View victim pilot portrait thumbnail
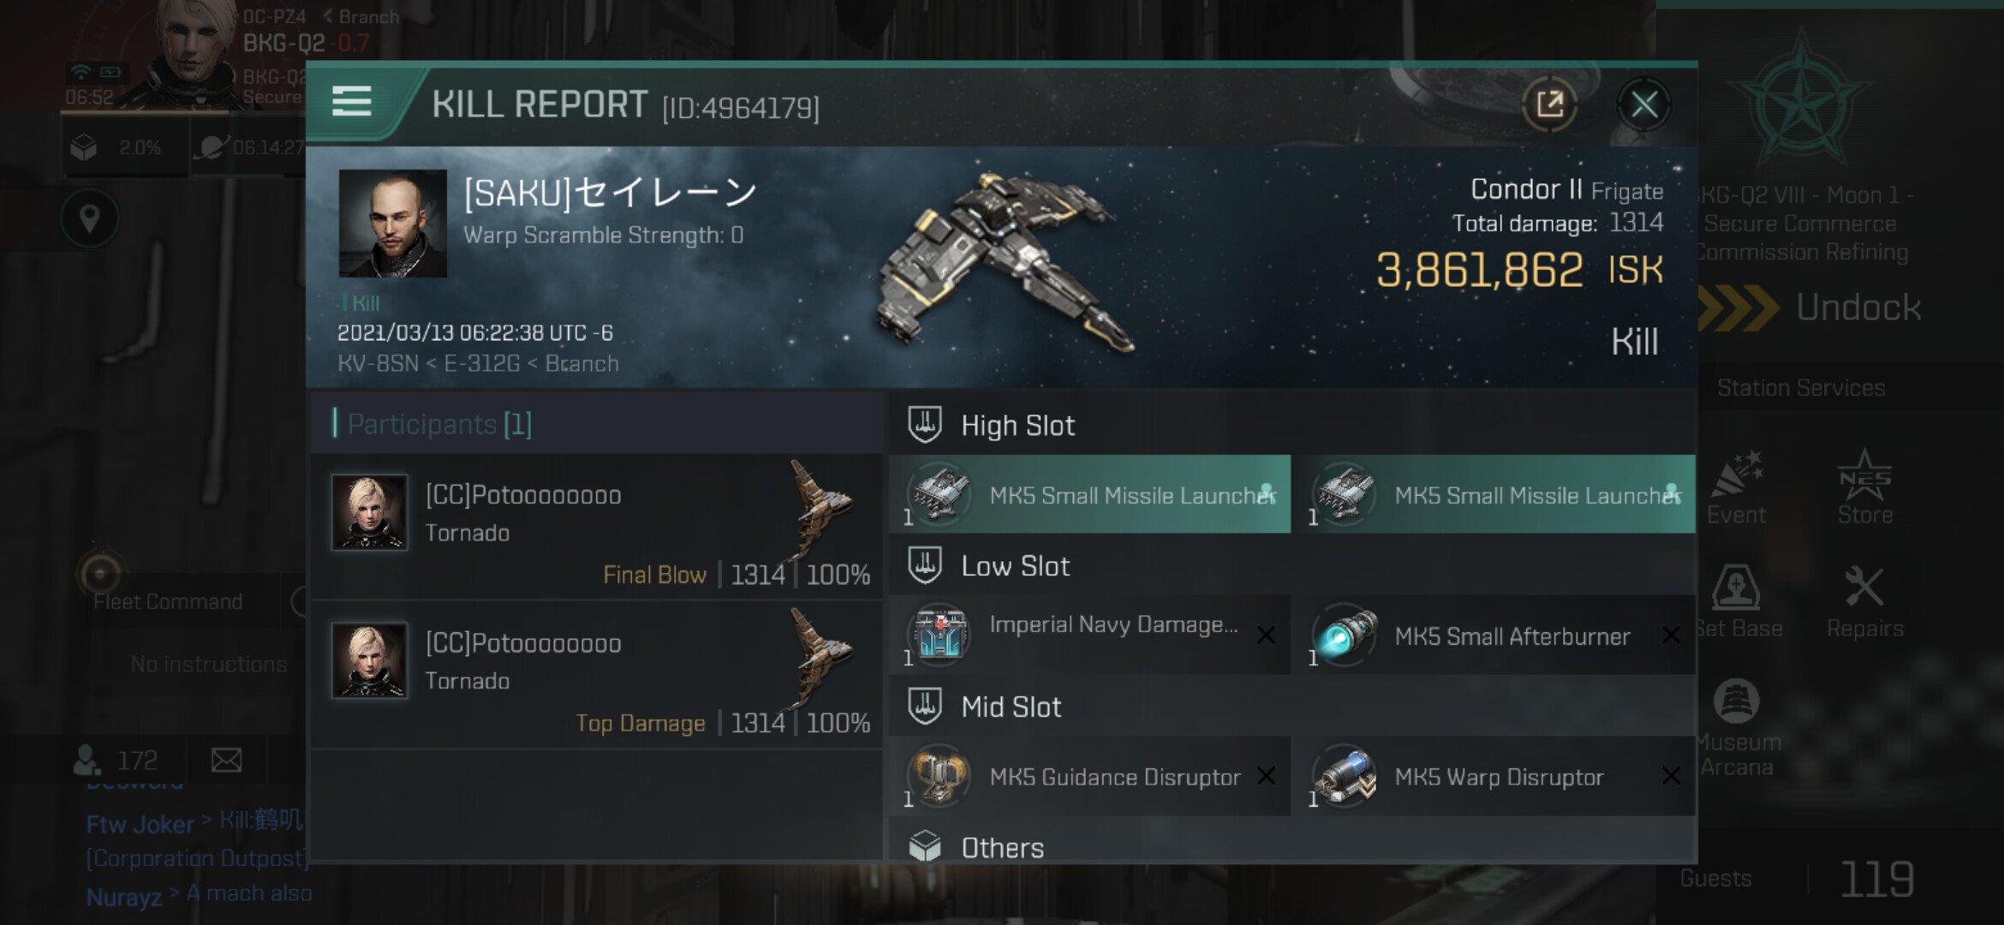 coord(392,223)
